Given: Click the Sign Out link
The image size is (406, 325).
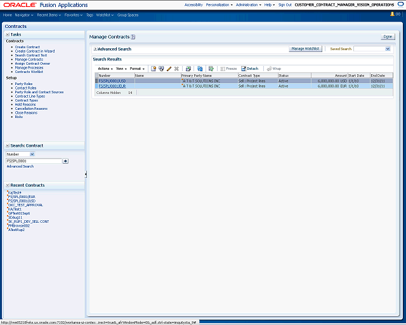Looking at the screenshot, I should click(285, 4).
